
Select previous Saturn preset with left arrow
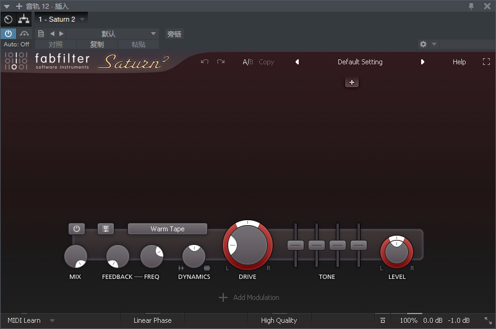point(297,62)
